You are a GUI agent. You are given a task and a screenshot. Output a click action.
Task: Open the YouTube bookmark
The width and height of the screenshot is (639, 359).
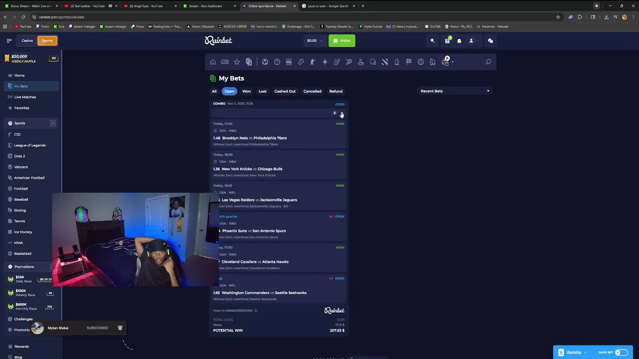point(23,26)
